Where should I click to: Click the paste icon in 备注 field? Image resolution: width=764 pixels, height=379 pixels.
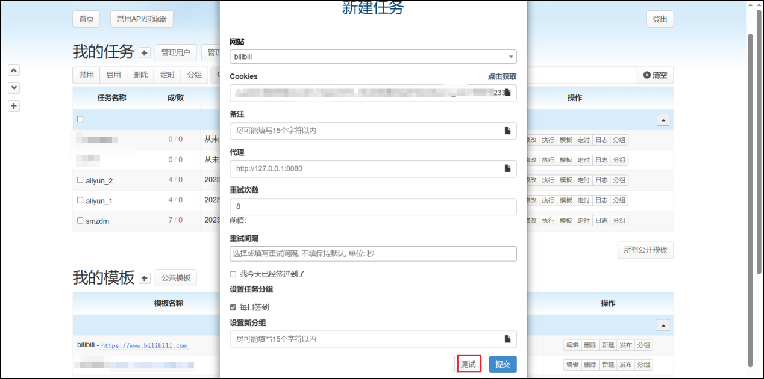coord(507,131)
